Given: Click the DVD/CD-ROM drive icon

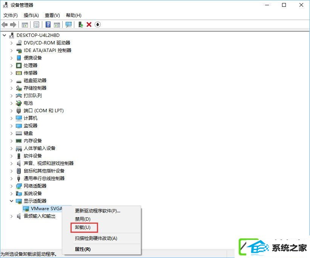Looking at the screenshot, I should click(19, 43).
